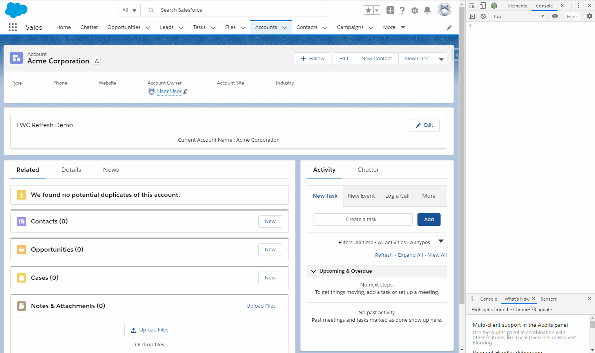Viewport: 595px width, 353px height.
Task: Open the App Launcher grid icon
Action: coord(13,27)
